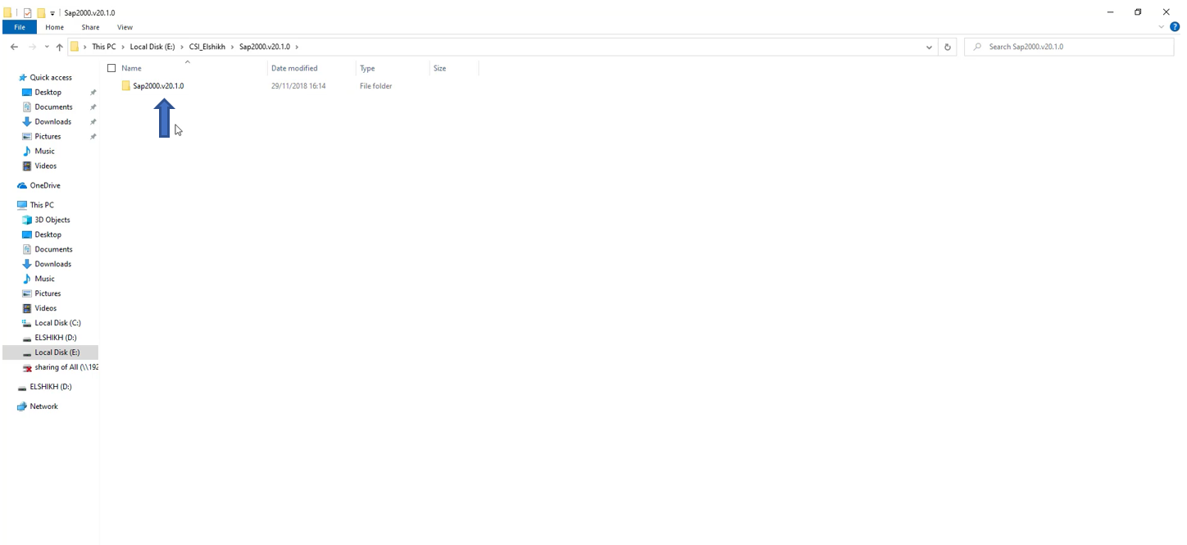Click the Back navigation arrow
Screen dimensions: 1187x545
pyautogui.click(x=14, y=47)
